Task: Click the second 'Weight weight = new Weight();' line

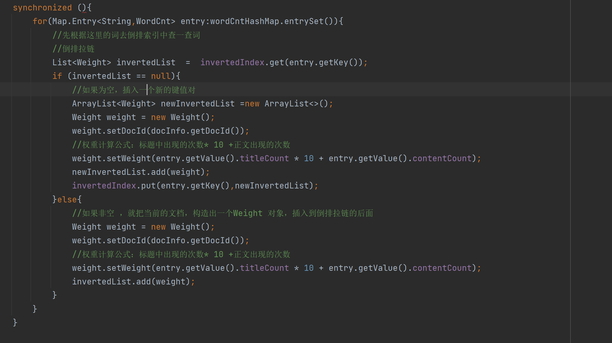Action: point(143,227)
